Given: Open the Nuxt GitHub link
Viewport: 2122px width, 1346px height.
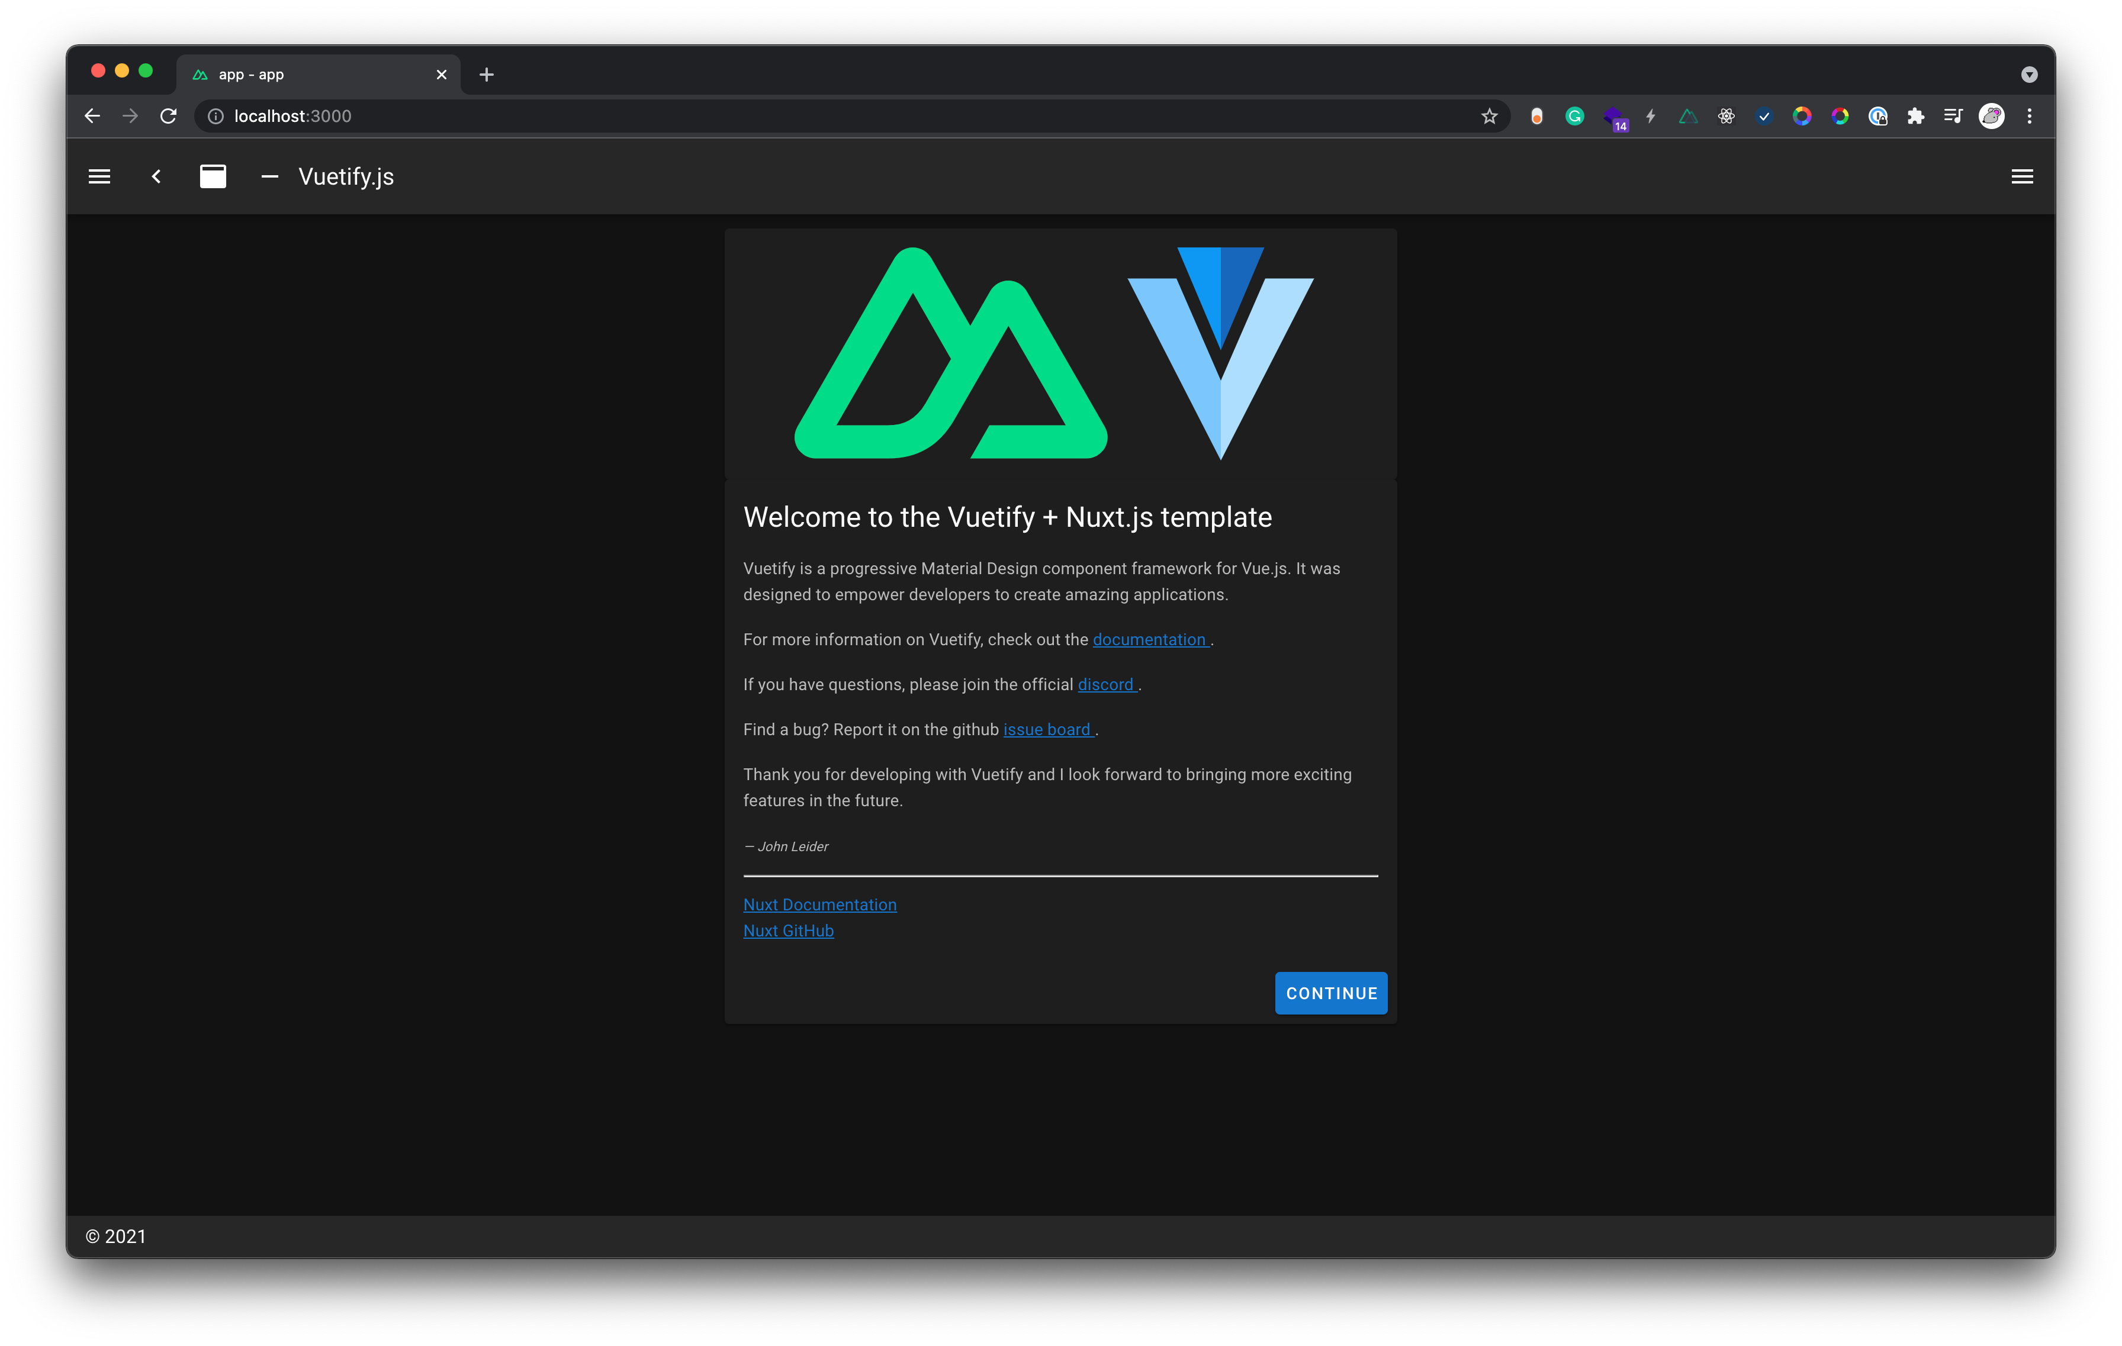Looking at the screenshot, I should [x=788, y=930].
